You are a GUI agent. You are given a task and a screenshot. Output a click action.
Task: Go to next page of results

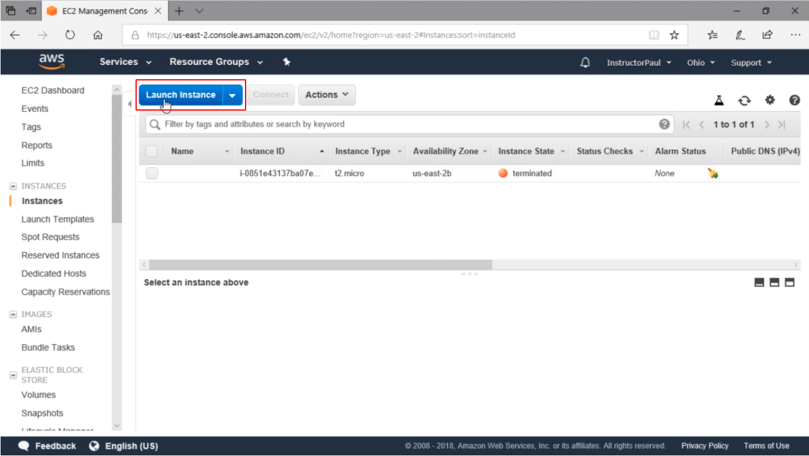tap(767, 125)
